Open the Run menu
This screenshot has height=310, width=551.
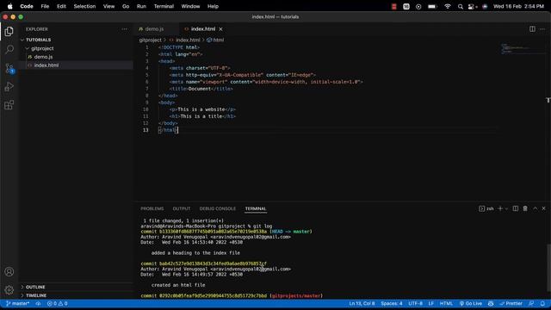[x=141, y=6]
